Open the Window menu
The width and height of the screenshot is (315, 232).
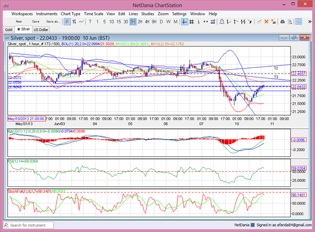198,14
